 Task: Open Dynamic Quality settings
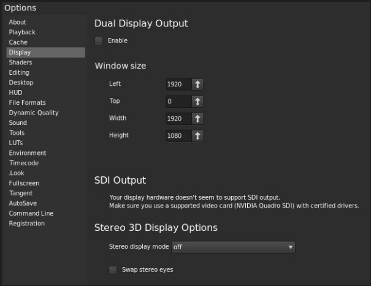click(34, 113)
